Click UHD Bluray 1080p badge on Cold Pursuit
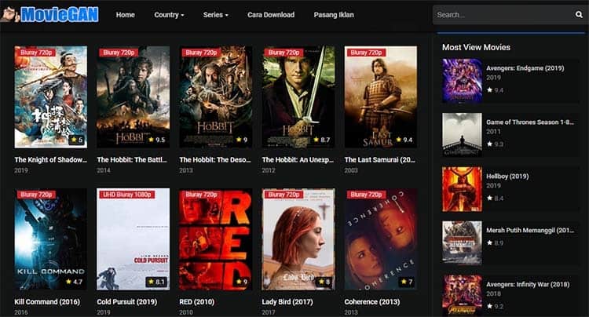Screen dimensions: 589x317 pyautogui.click(x=127, y=195)
